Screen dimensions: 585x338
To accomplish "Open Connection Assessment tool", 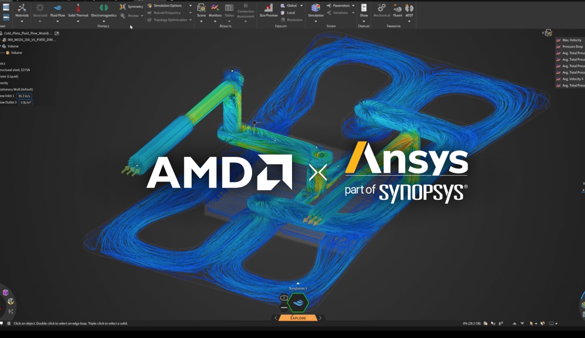I will (x=245, y=11).
